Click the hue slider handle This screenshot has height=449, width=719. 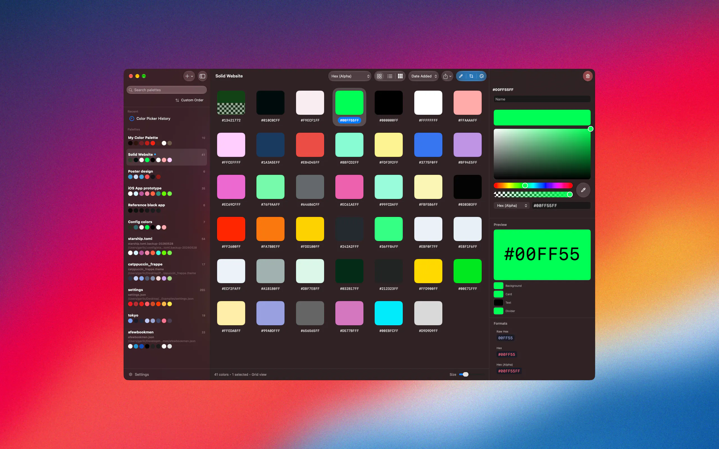point(525,185)
